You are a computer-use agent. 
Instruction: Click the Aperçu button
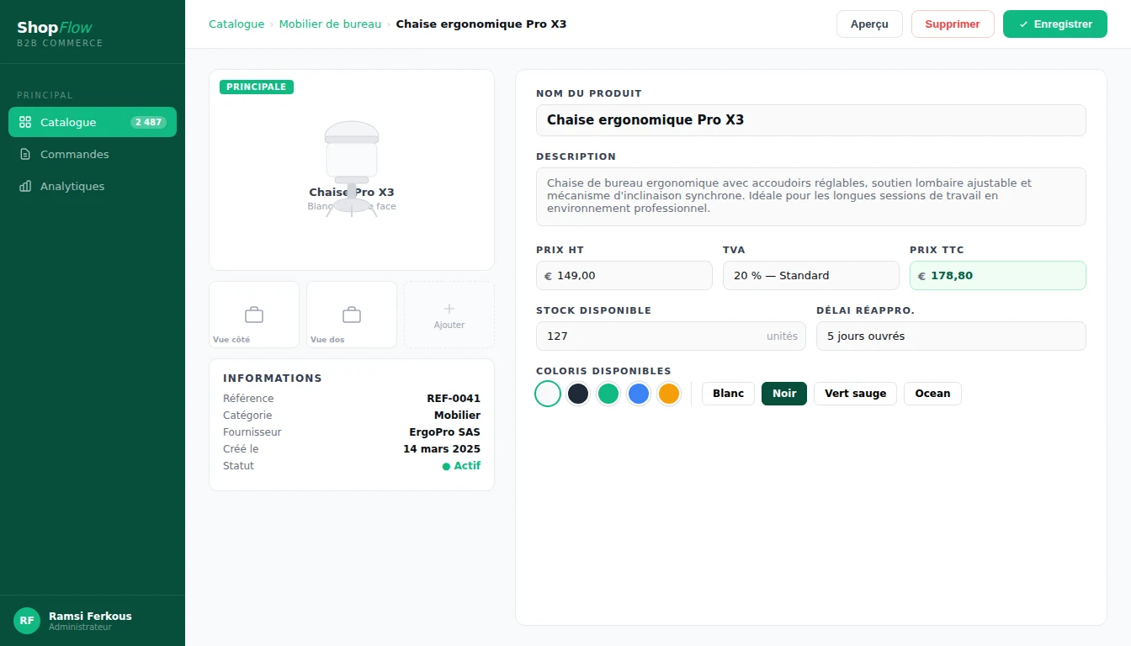[869, 24]
